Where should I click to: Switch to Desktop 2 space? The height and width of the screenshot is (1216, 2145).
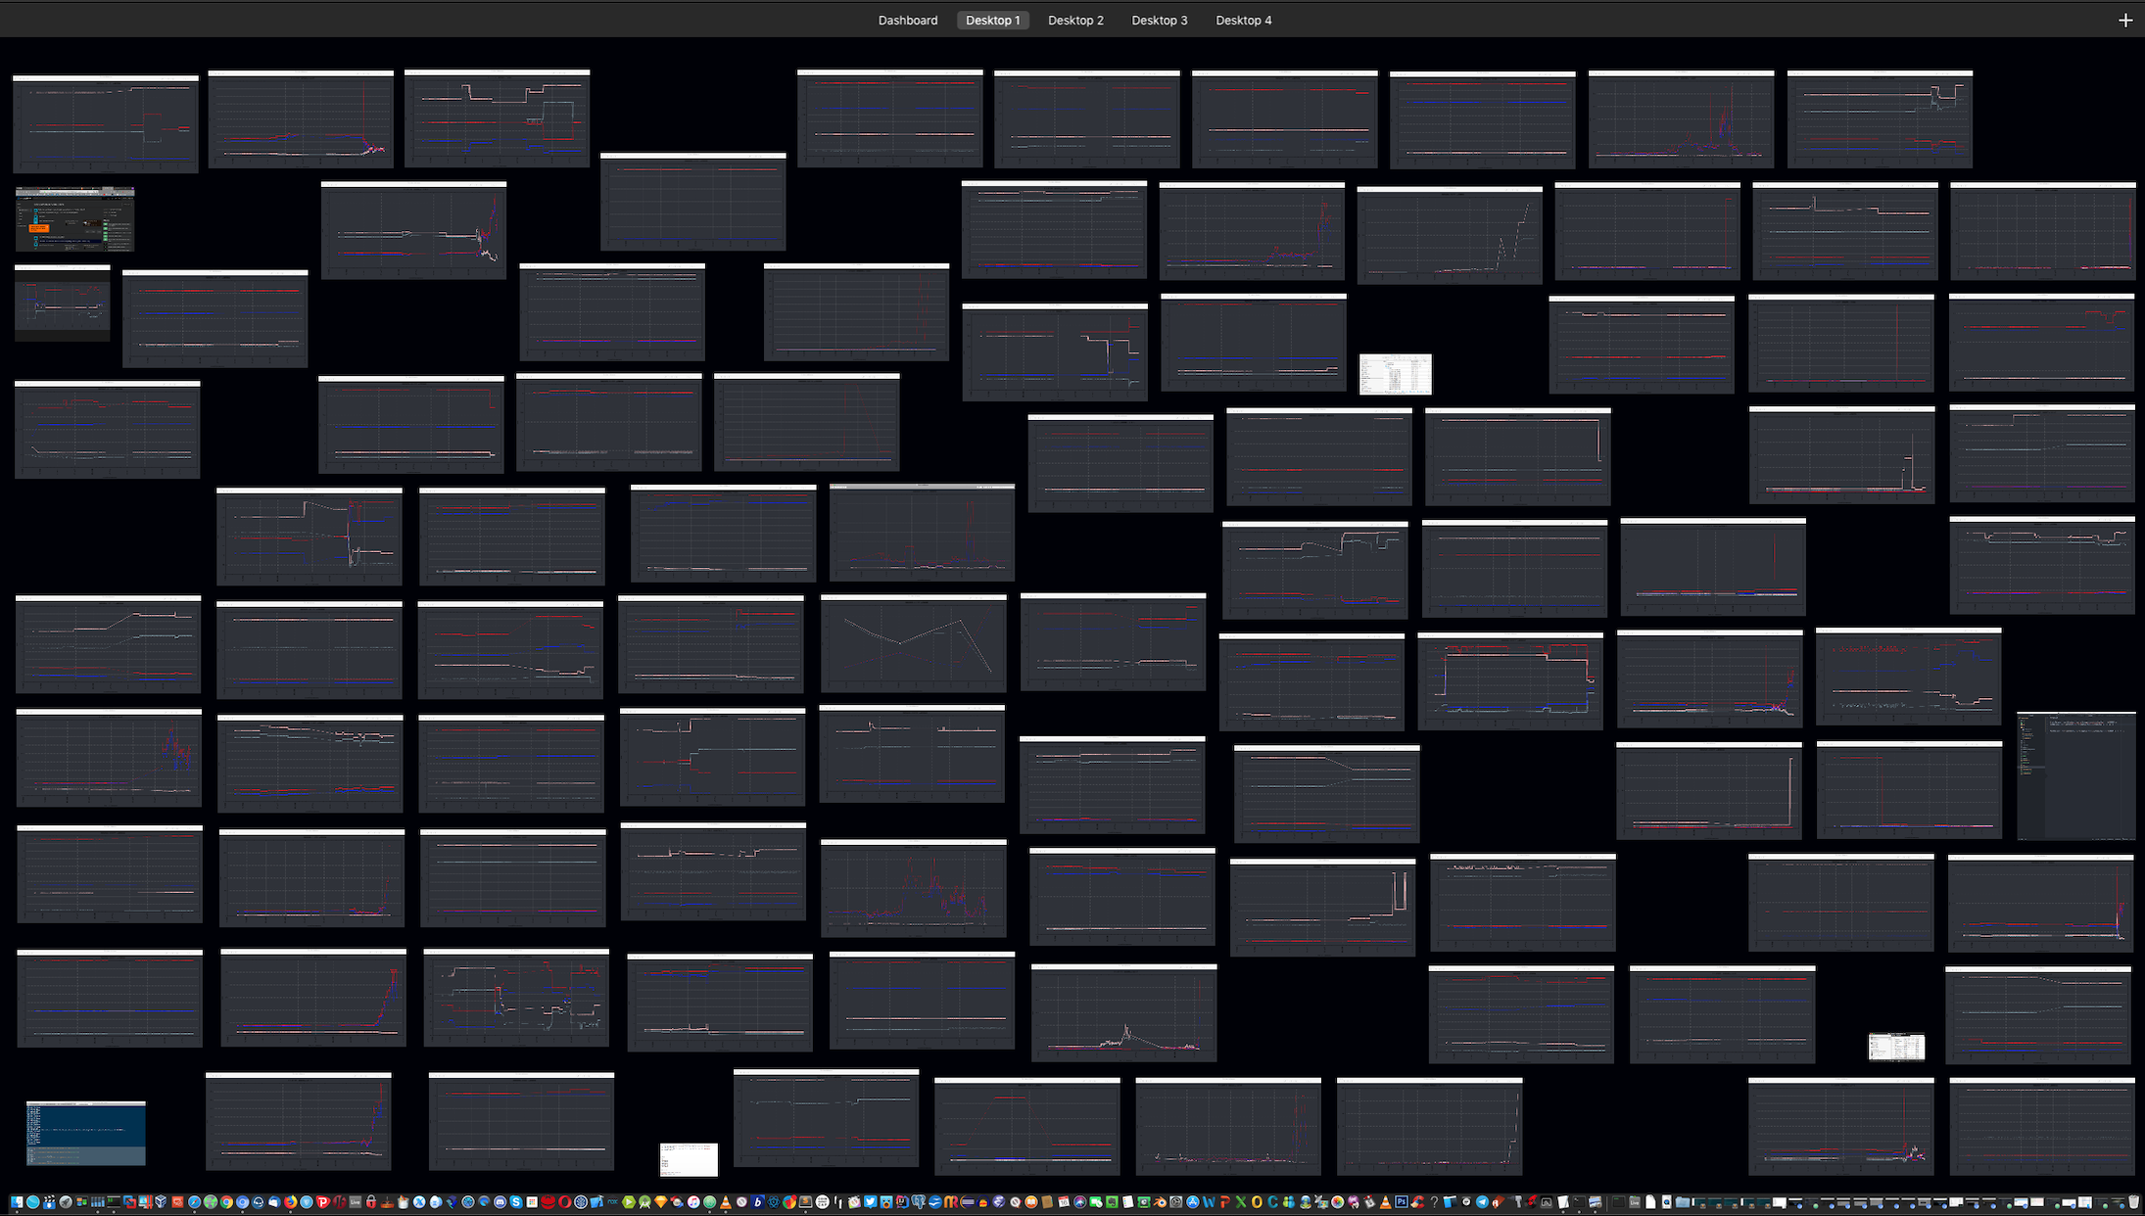[1075, 20]
